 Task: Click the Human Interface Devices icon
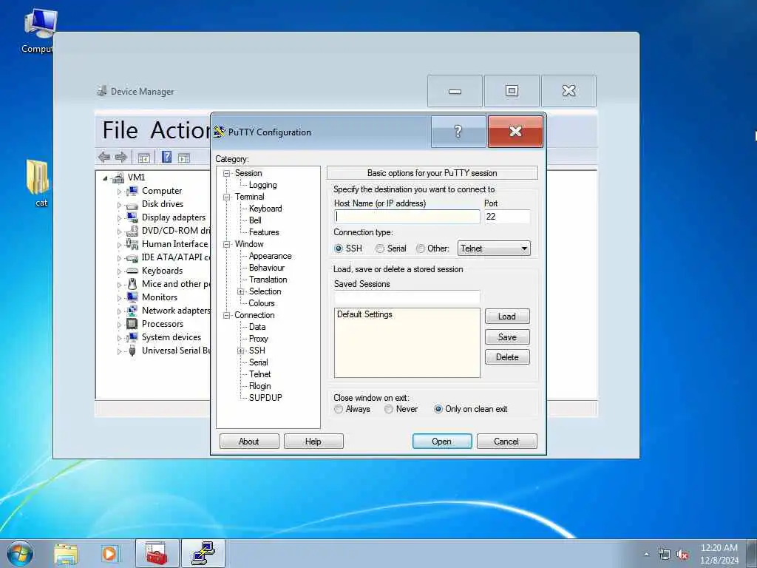(x=132, y=244)
